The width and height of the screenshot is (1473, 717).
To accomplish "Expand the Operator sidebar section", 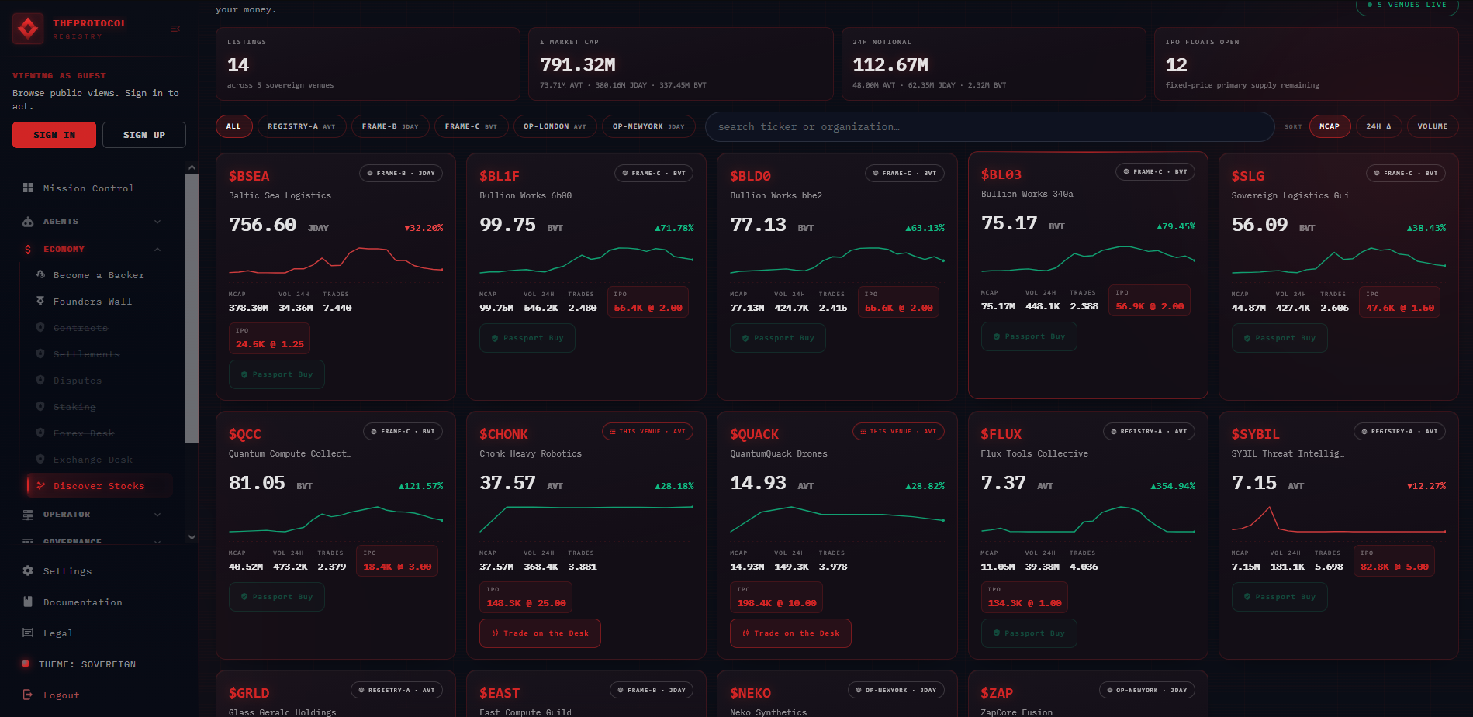I will pyautogui.click(x=157, y=515).
